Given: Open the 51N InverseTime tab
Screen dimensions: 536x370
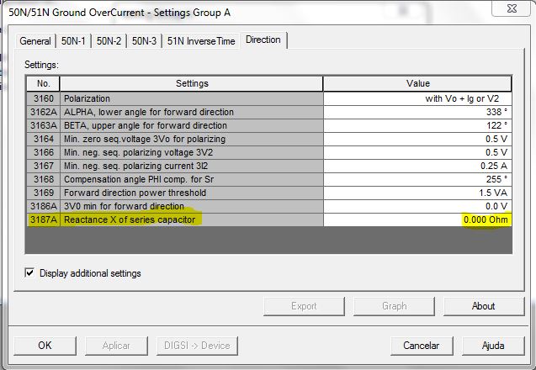Looking at the screenshot, I should 201,41.
